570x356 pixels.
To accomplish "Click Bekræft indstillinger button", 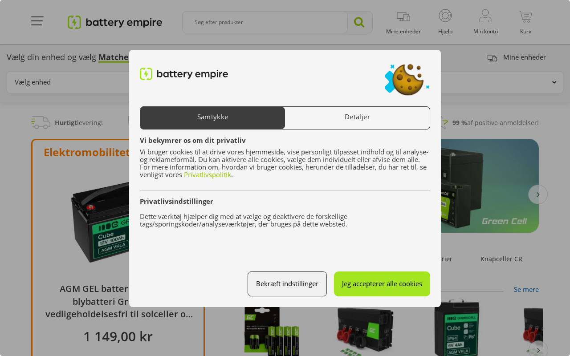I will (x=287, y=284).
